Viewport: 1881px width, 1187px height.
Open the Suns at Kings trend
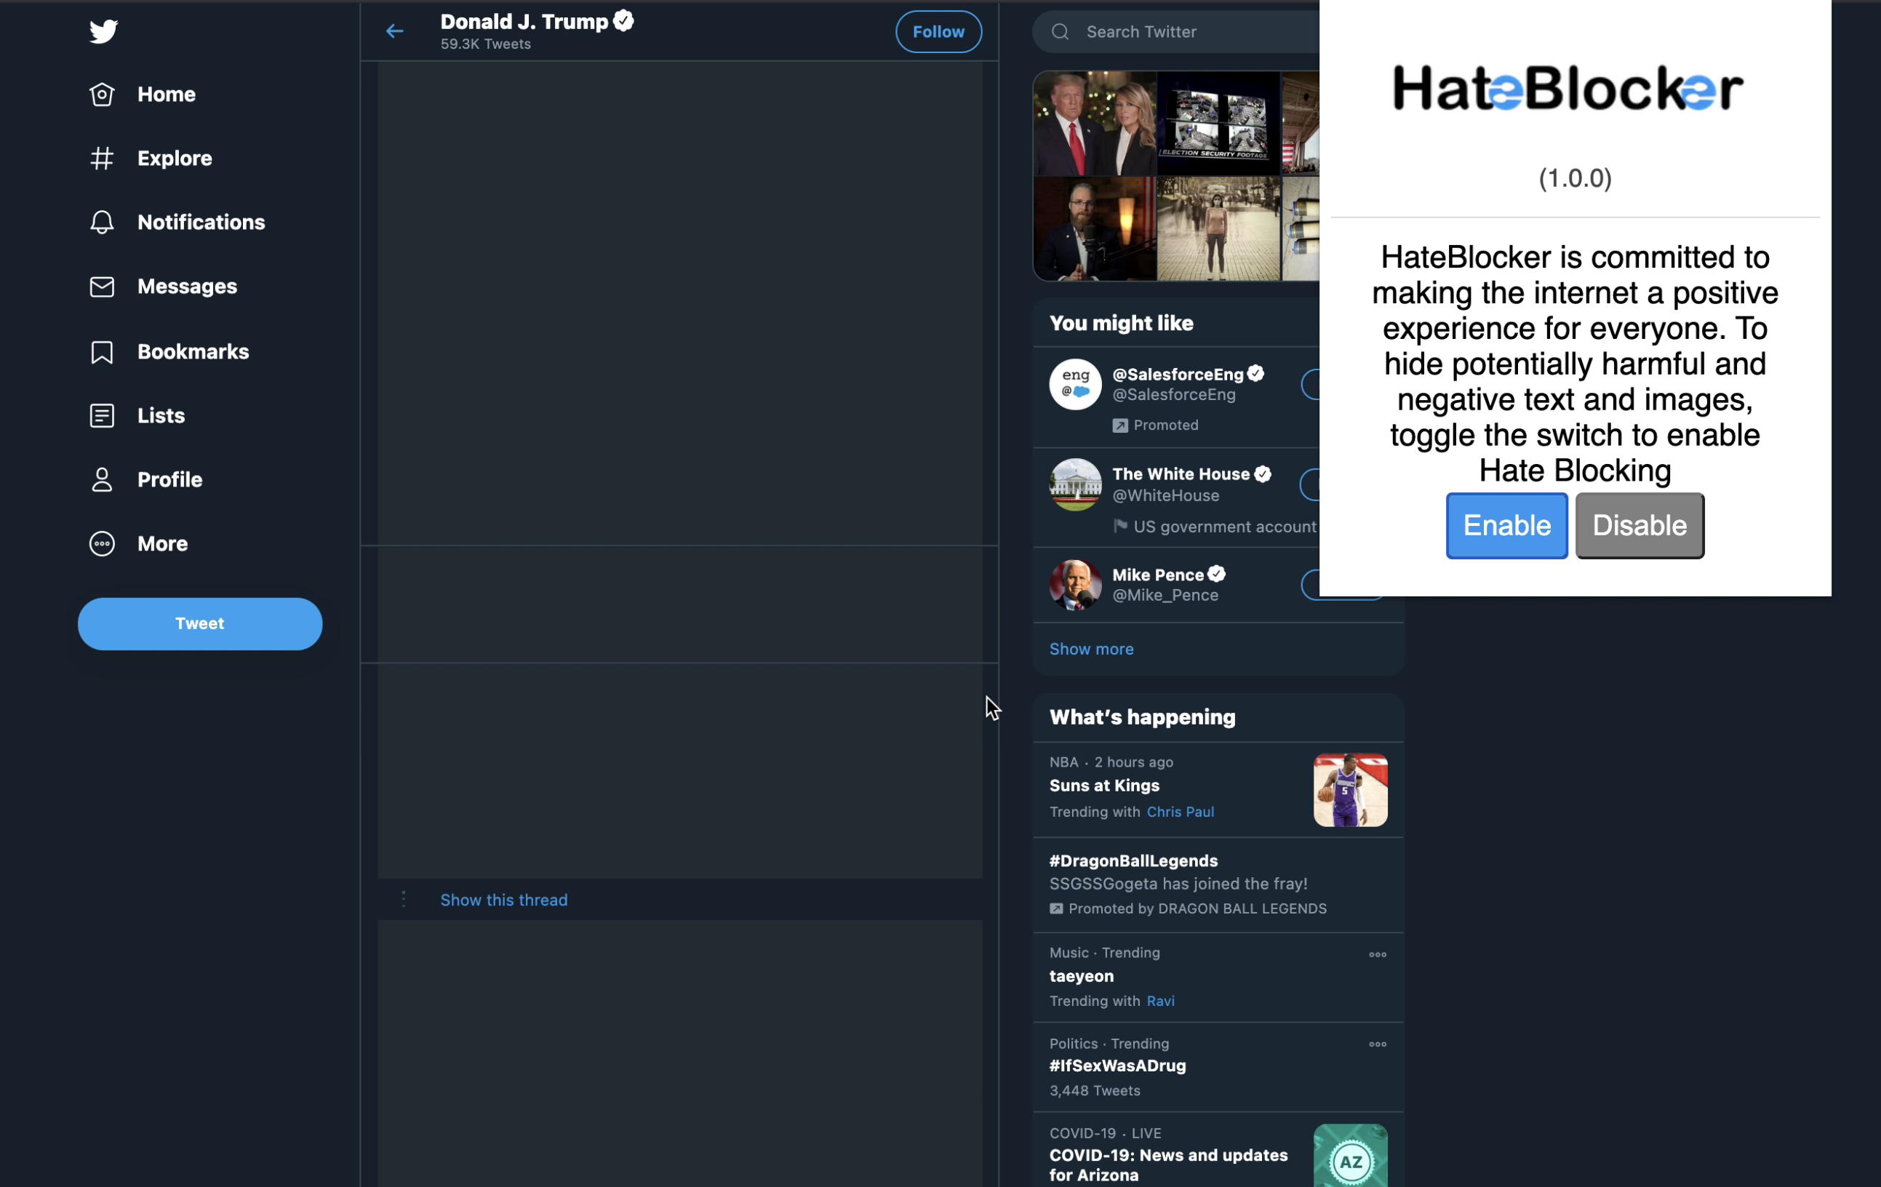point(1103,786)
